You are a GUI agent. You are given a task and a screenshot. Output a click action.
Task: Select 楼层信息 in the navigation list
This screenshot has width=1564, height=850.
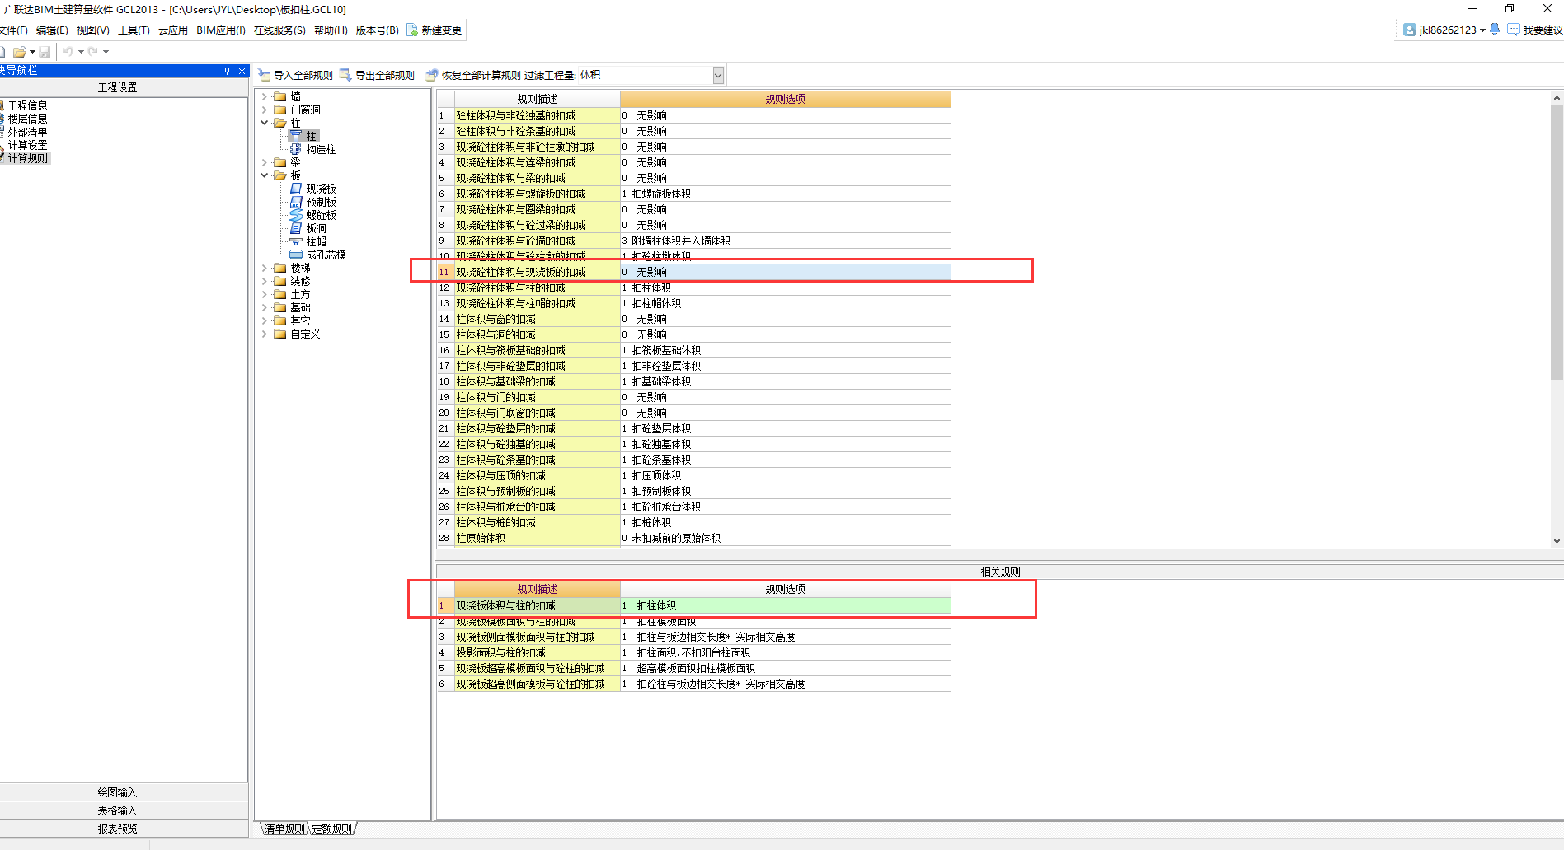point(28,119)
